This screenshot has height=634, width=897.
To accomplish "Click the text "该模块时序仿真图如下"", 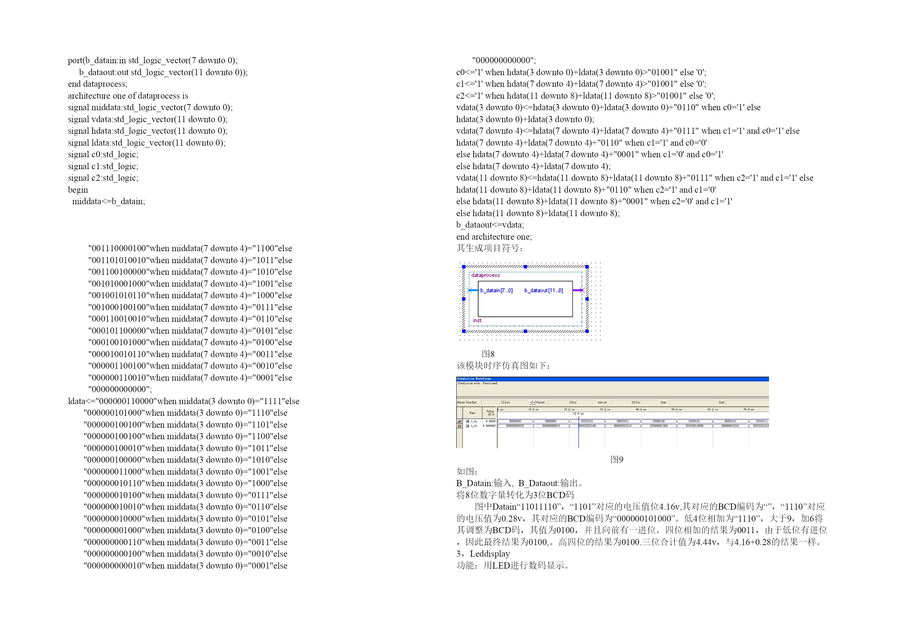I will 501,366.
